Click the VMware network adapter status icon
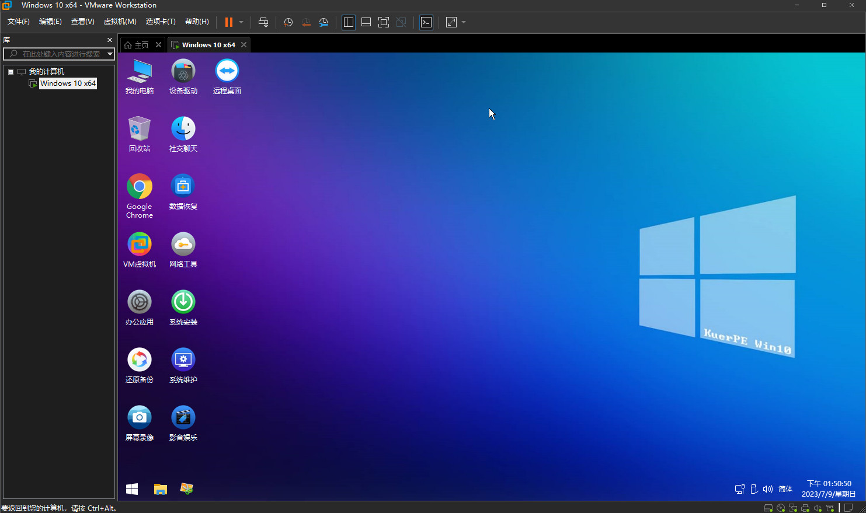This screenshot has width=866, height=513. (x=793, y=508)
